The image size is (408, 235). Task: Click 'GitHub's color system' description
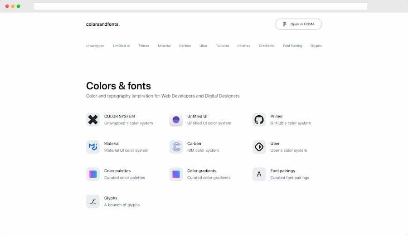[291, 123]
